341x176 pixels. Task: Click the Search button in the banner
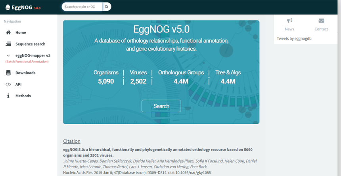(161, 106)
